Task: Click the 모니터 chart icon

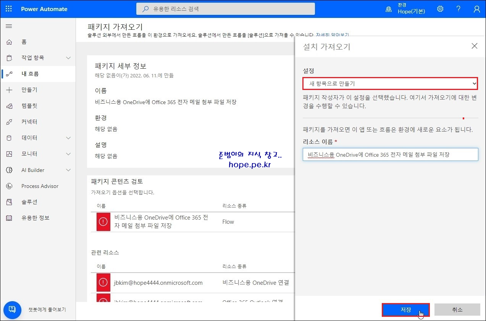Action: [x=9, y=154]
